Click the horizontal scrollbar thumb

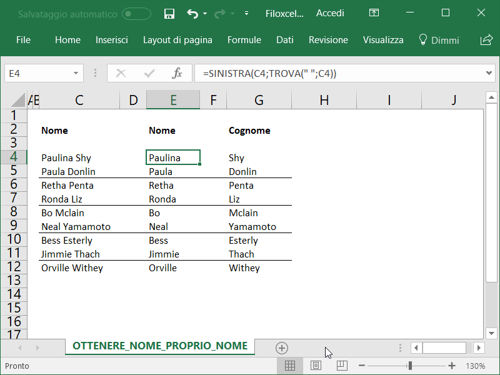click(x=444, y=347)
